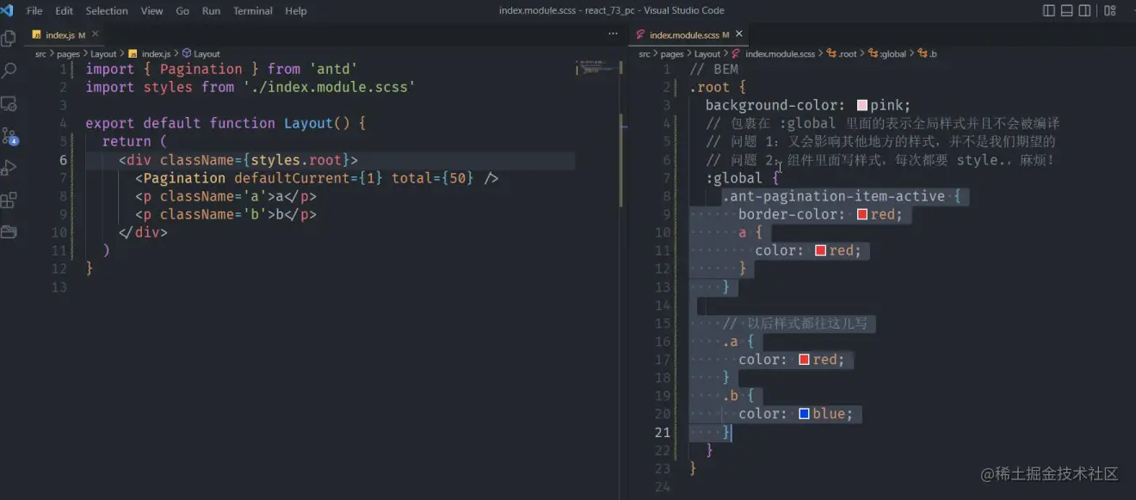Click the VS Code logo icon
Viewport: 1136px width, 500px height.
pyautogui.click(x=7, y=10)
